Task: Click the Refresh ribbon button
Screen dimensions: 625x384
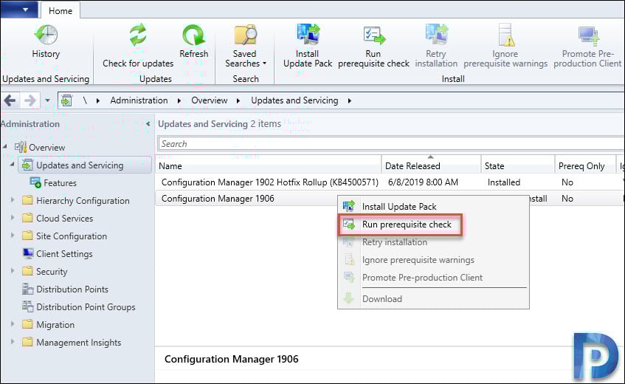Action: click(194, 42)
